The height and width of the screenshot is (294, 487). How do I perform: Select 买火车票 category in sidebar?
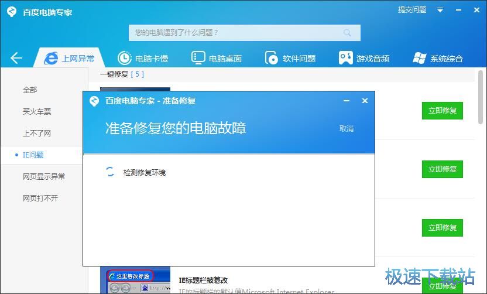37,112
